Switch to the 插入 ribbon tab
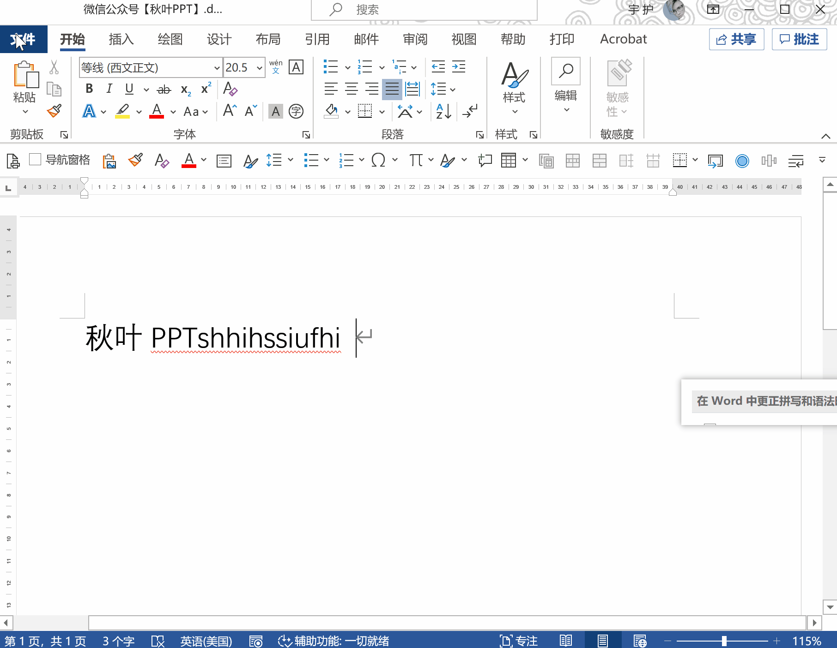Screen dimensions: 837x648 tap(121, 39)
